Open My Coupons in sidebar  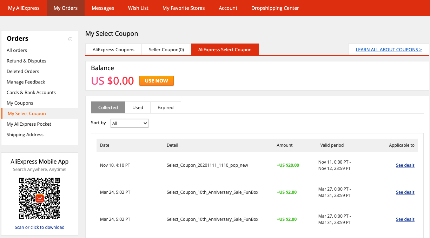[x=20, y=103]
